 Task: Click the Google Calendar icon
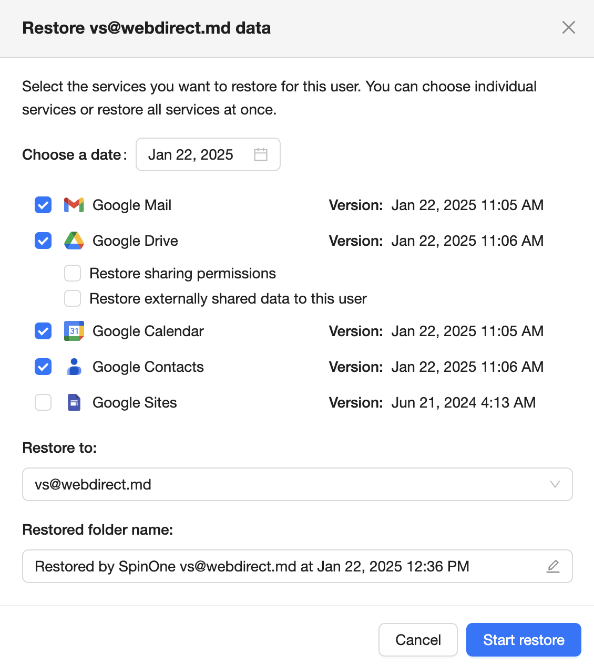[x=74, y=331]
